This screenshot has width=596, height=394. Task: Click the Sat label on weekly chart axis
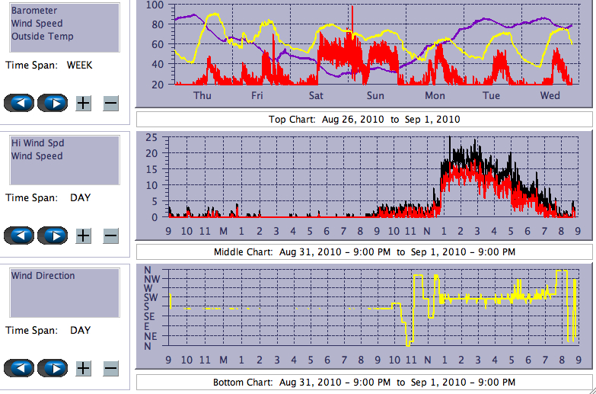pos(316,96)
